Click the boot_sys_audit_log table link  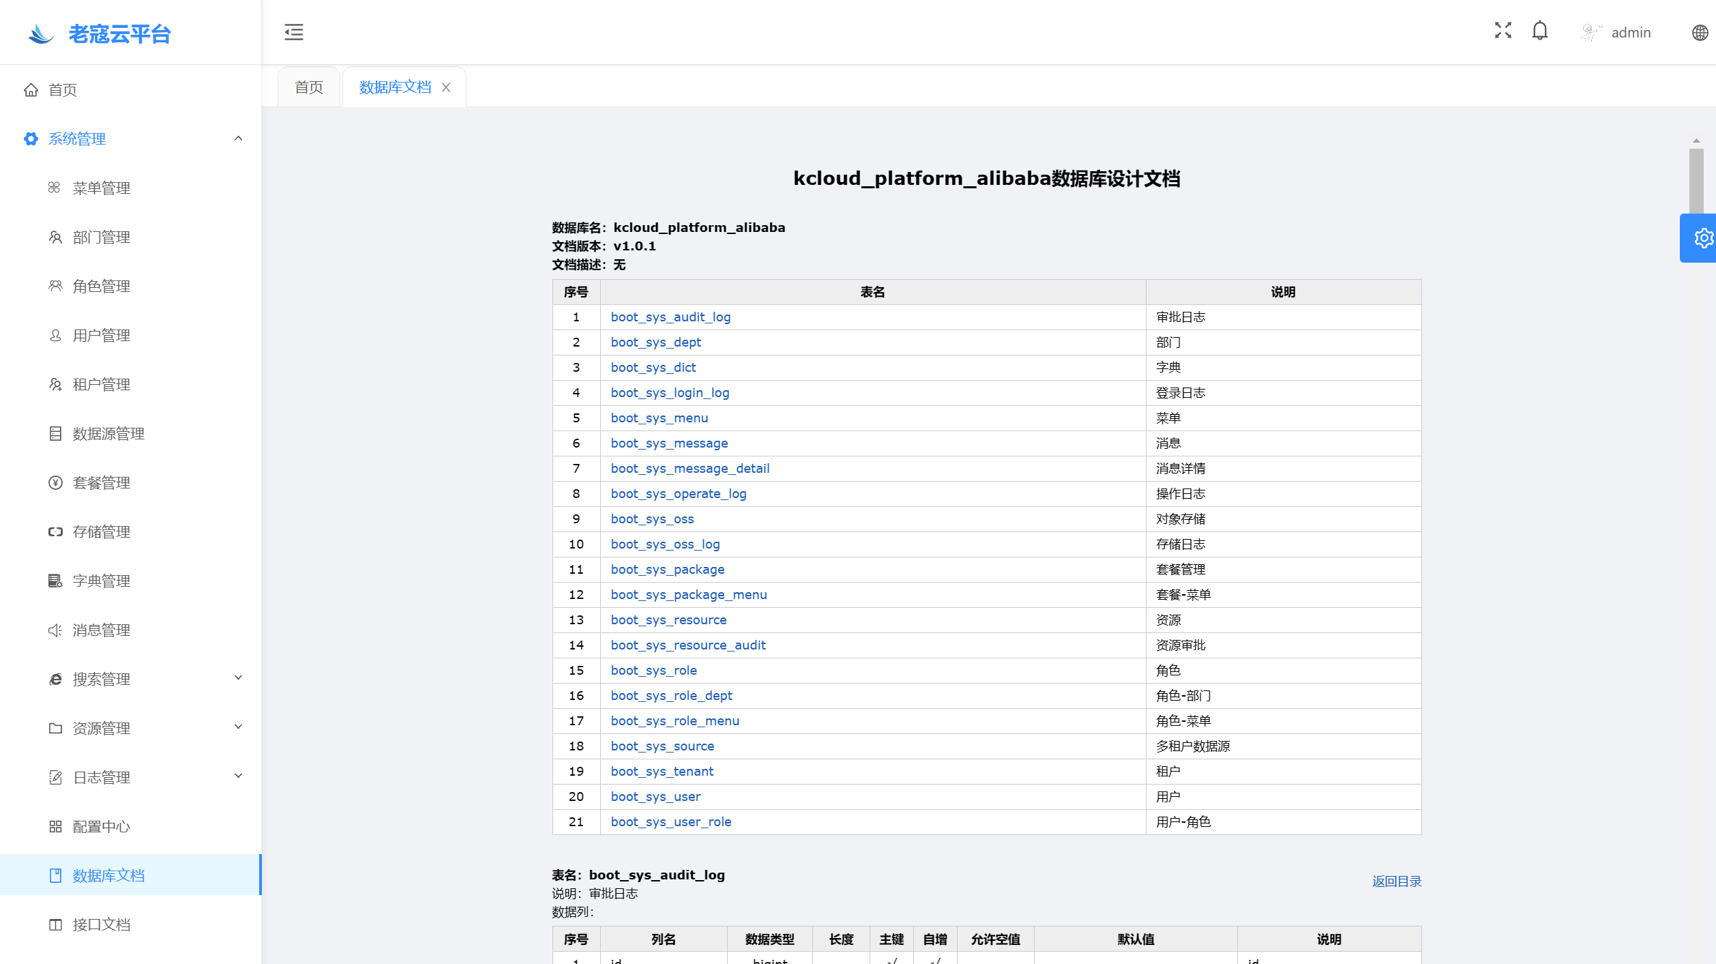[x=670, y=317]
